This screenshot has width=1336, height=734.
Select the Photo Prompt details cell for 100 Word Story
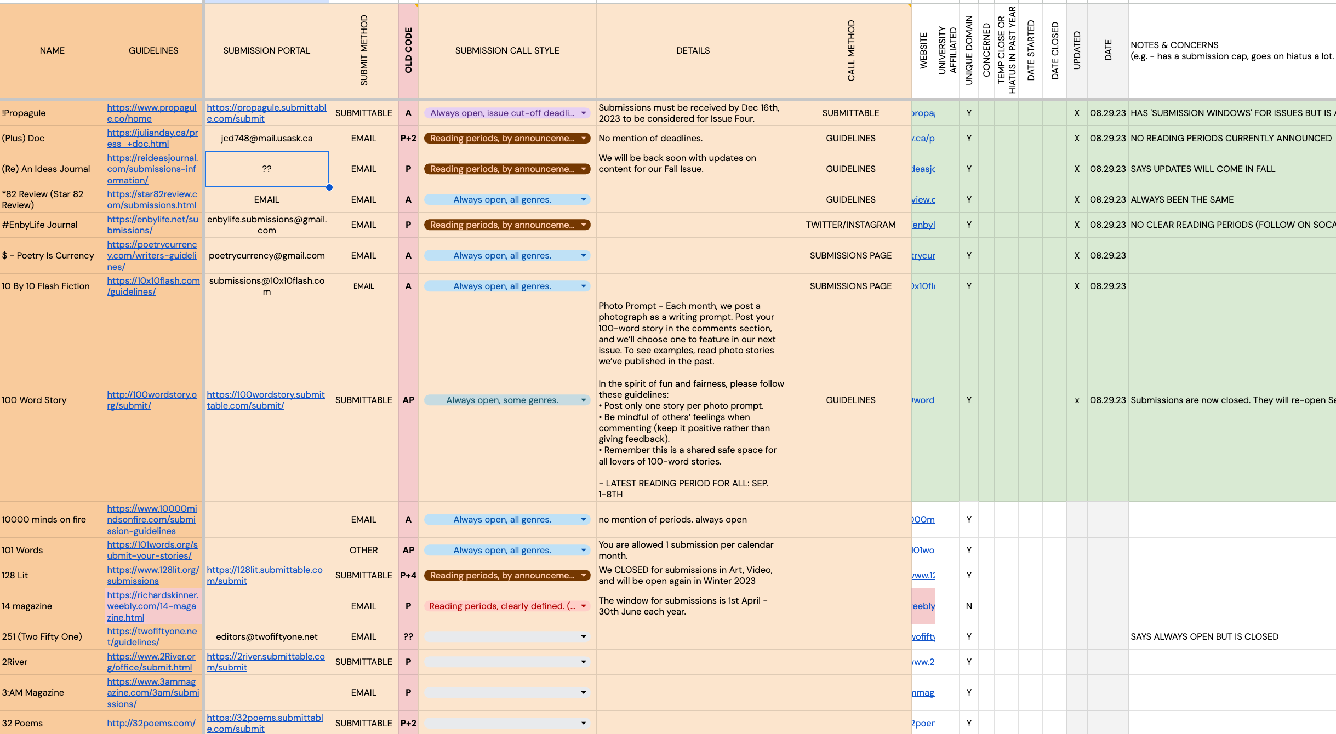(x=693, y=400)
